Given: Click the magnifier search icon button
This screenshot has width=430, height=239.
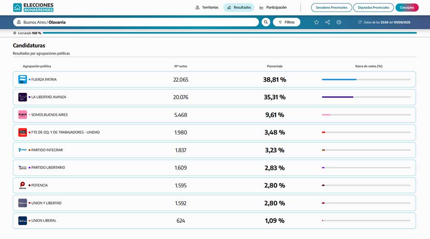Looking at the screenshot, I should pyautogui.click(x=266, y=22).
